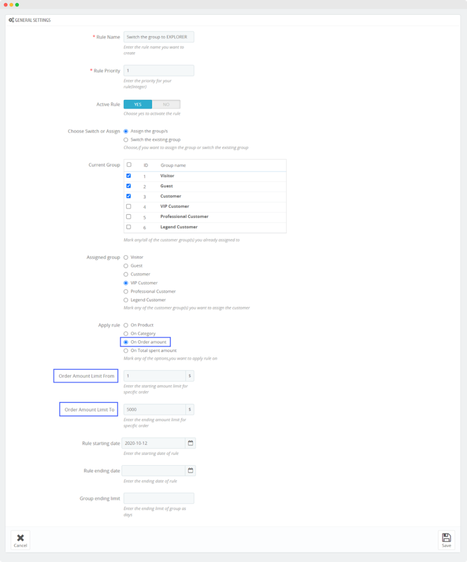Click the Rule Name text field

(159, 37)
